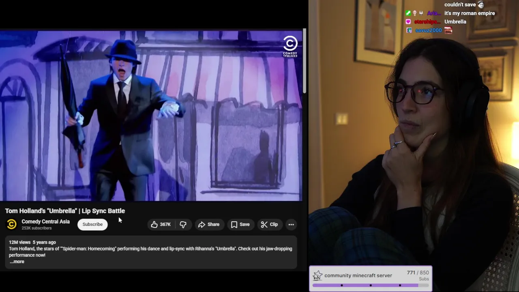This screenshot has width=519, height=292.
Task: Select the video title text
Action: click(65, 211)
